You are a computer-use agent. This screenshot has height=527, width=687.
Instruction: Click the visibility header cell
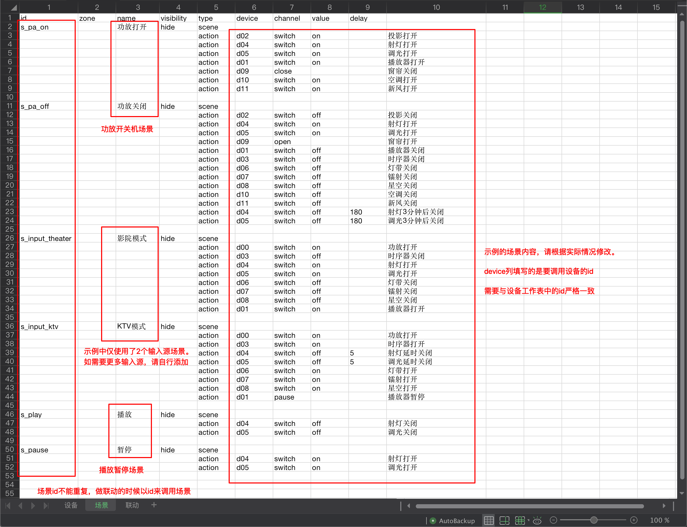click(x=178, y=18)
